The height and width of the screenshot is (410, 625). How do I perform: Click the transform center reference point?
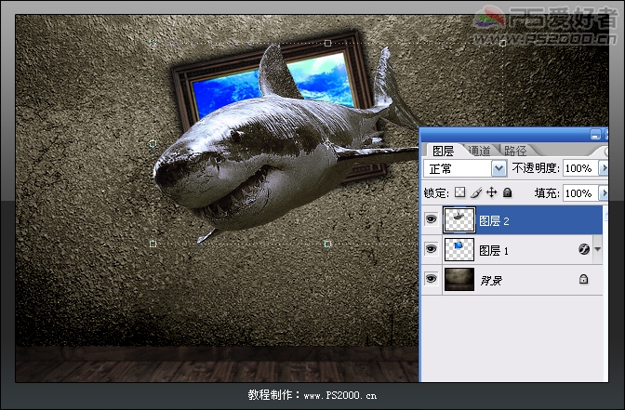(327, 143)
